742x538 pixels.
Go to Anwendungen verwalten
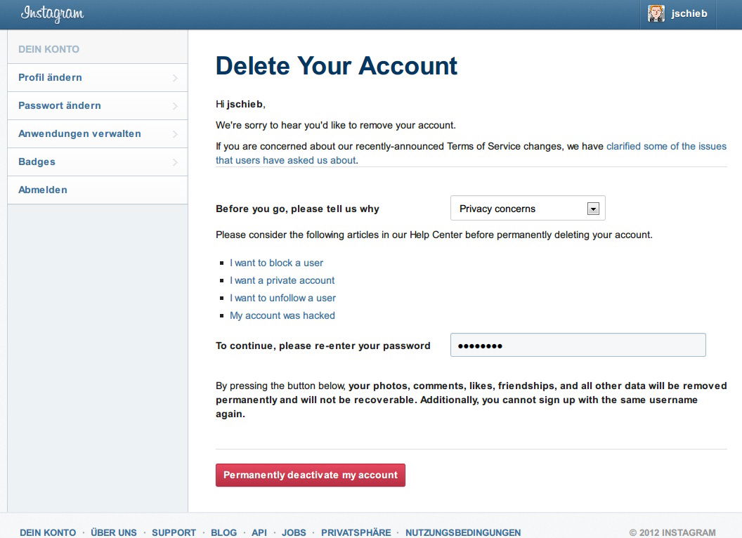pyautogui.click(x=98, y=134)
